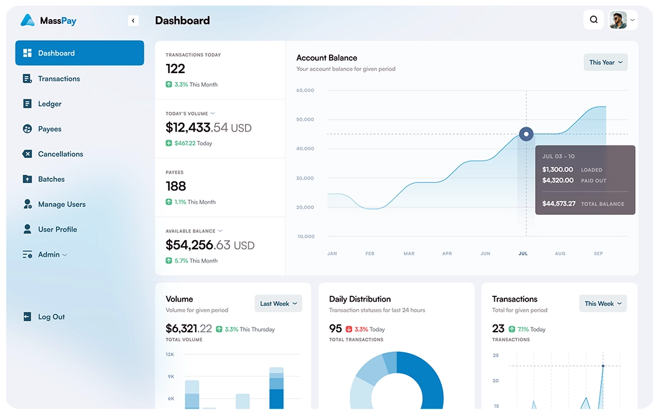
Task: Click the Transactions sidebar icon
Action: (28, 78)
